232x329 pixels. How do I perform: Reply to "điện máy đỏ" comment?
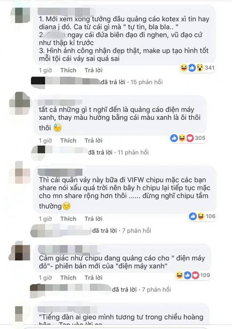point(93,278)
